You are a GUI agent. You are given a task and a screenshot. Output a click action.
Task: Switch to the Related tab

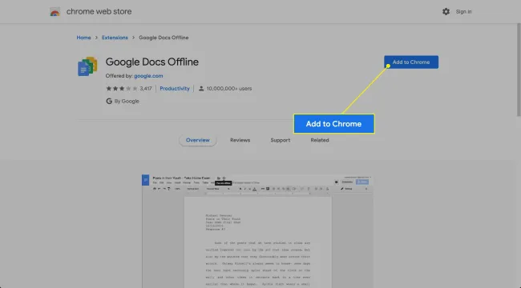coord(320,140)
